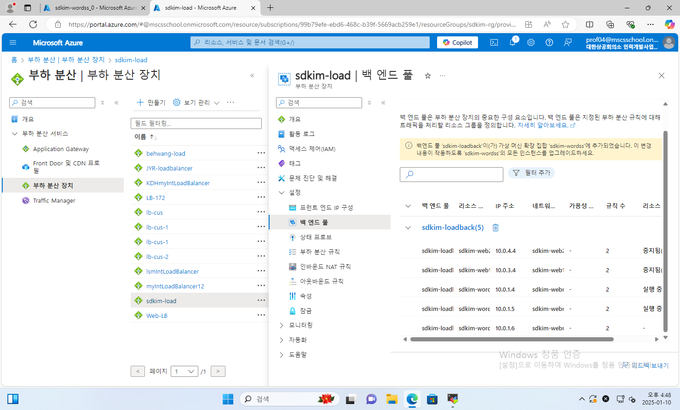Open more options for behwang-load row
680x410 pixels.
(261, 153)
